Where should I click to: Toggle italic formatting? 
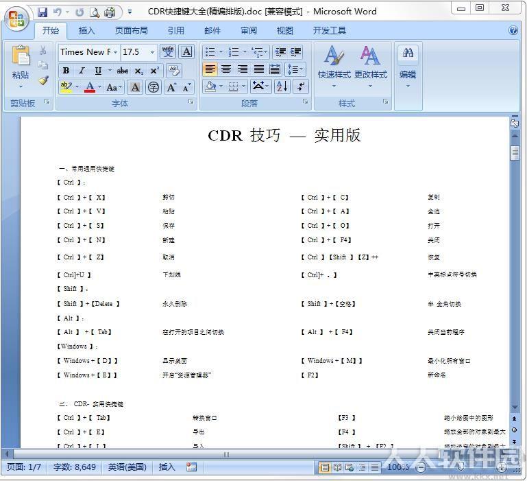click(x=82, y=71)
